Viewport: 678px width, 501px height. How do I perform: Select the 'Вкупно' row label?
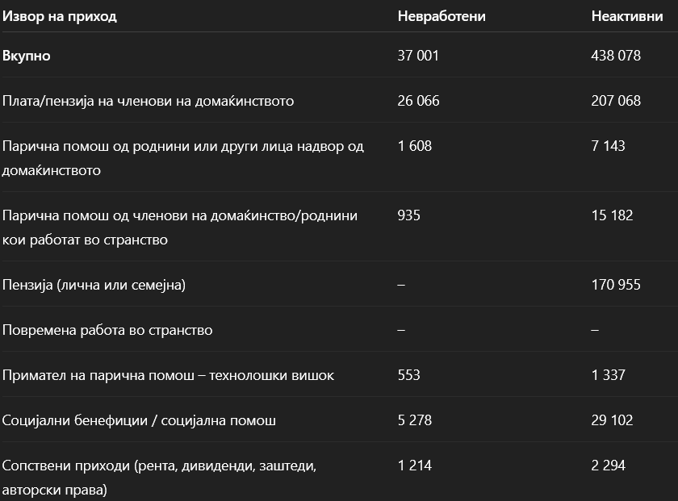click(x=27, y=56)
